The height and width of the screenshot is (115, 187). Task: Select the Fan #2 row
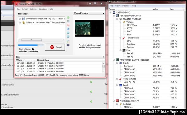point(146,53)
